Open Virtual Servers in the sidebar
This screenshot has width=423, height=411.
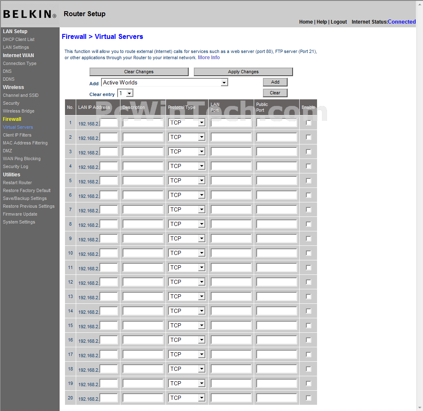(x=18, y=127)
